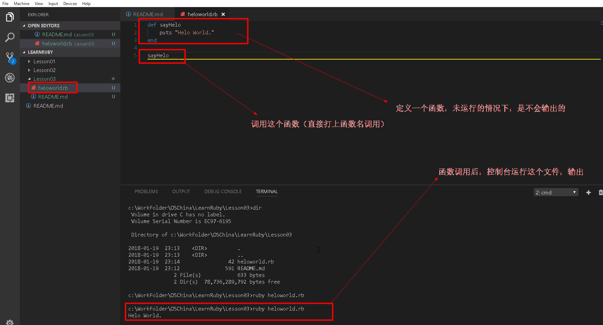The height and width of the screenshot is (325, 603).
Task: Click 'Volume Serial Number is EC97-6195' line
Action: click(x=181, y=221)
